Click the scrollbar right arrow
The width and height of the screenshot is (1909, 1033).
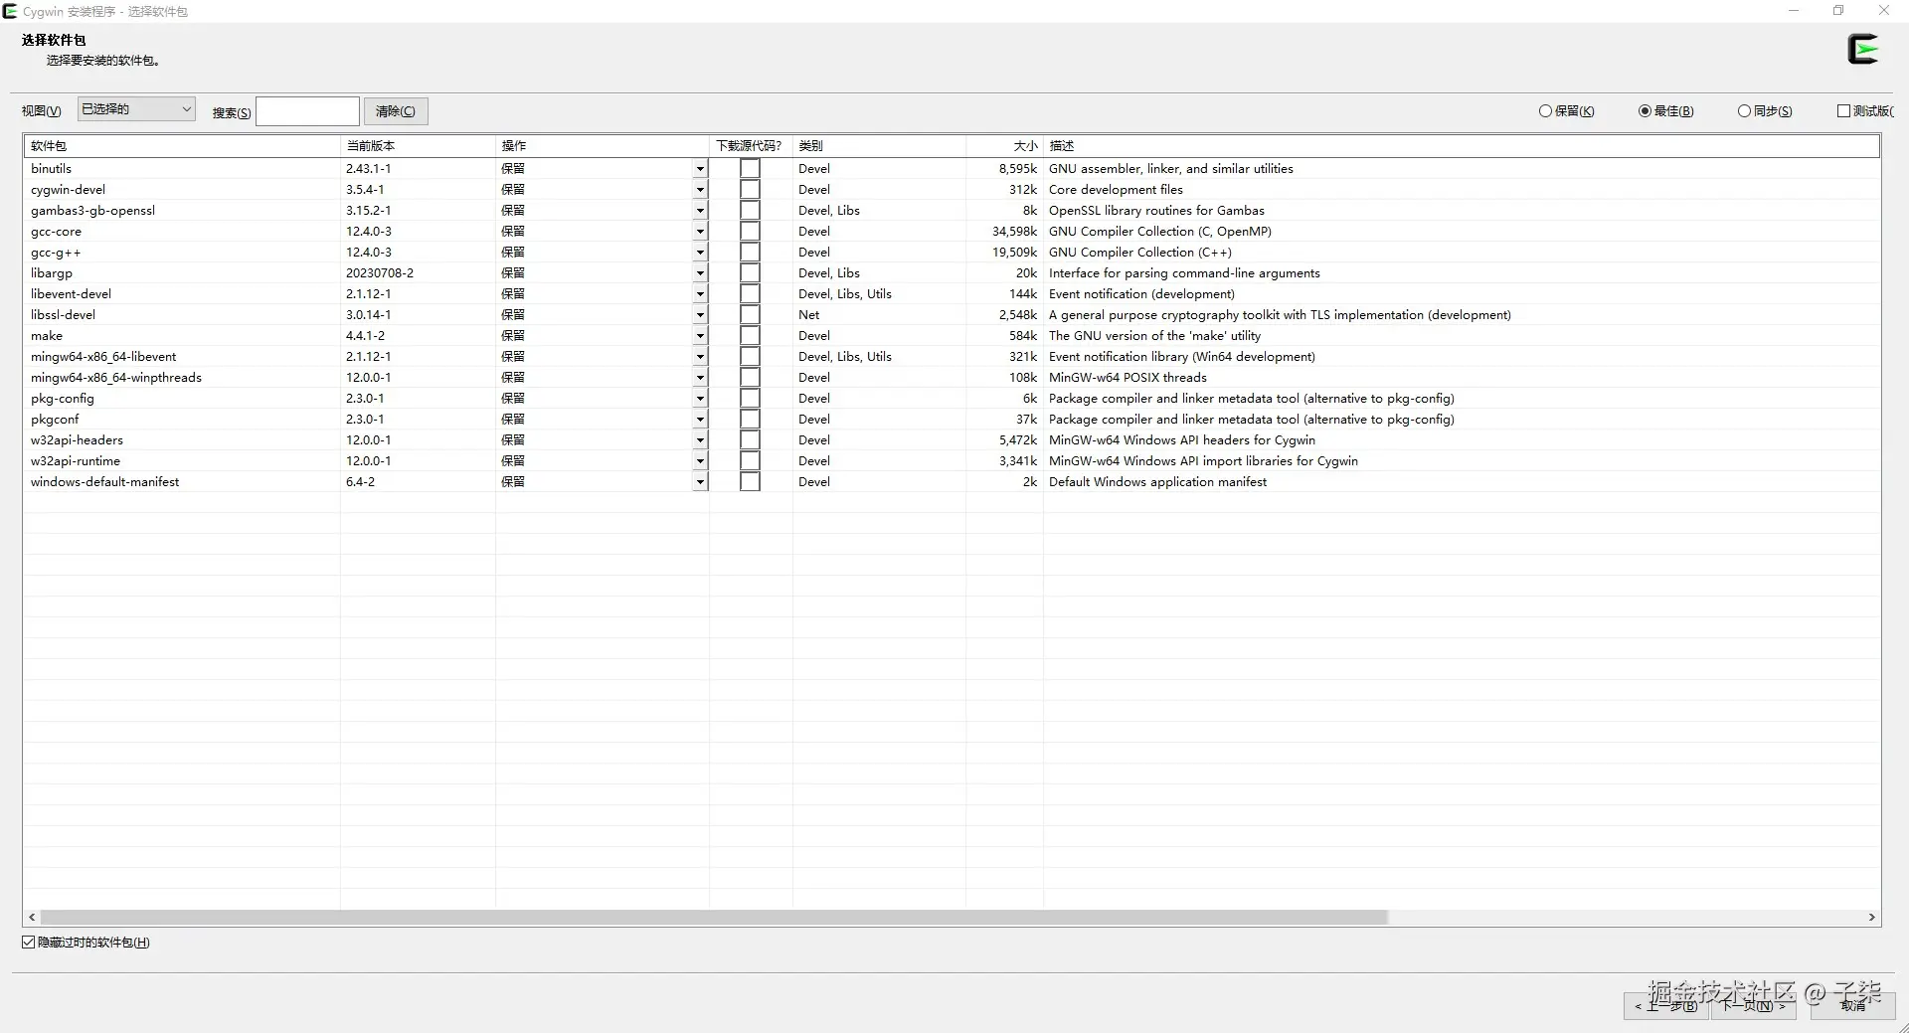1872,918
